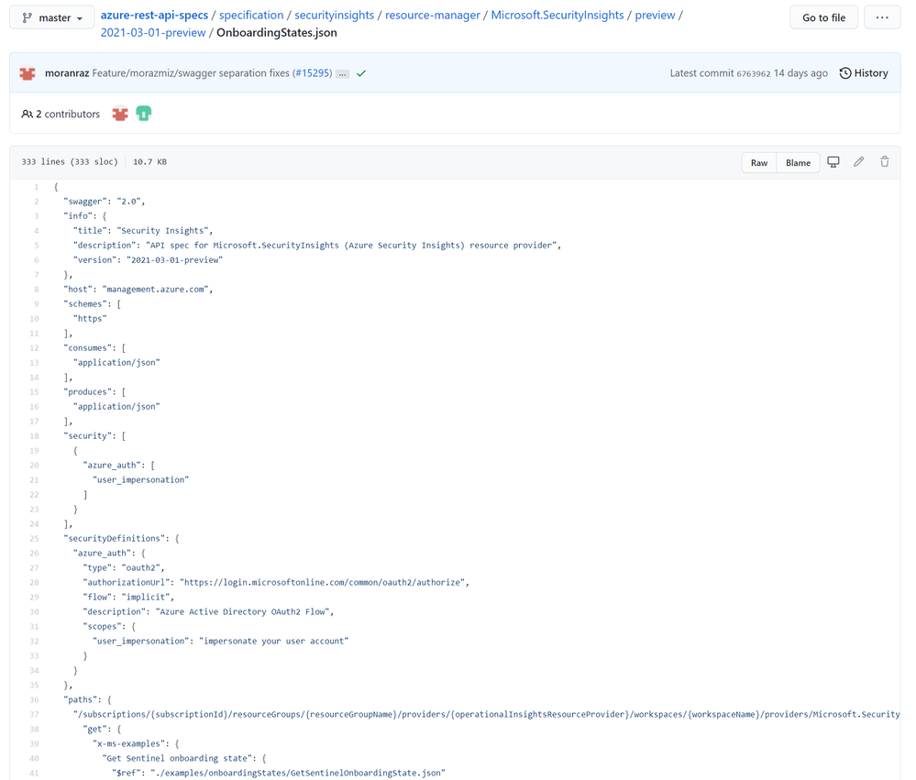
Task: Click the "Get Sentinel onboarding state" line
Action: point(184,758)
